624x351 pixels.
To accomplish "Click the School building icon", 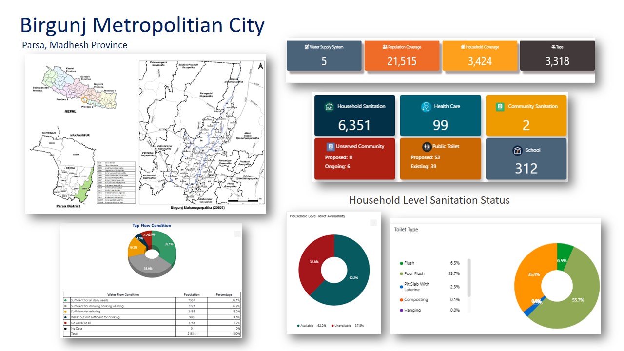I will click(517, 151).
